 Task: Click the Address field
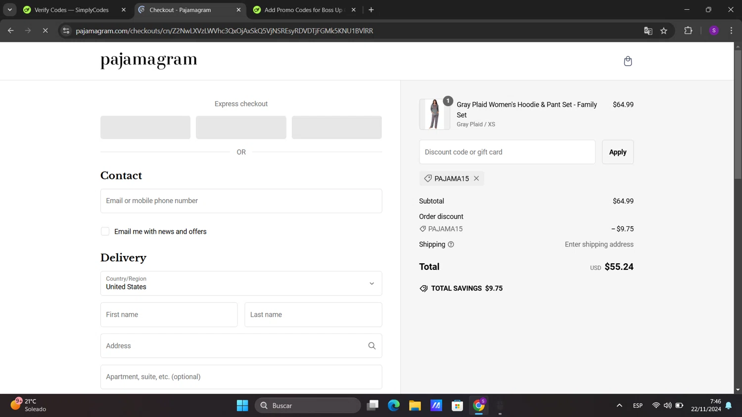tap(241, 346)
